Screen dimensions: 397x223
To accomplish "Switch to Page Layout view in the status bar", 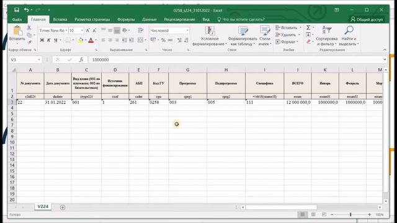I will click(313, 214).
